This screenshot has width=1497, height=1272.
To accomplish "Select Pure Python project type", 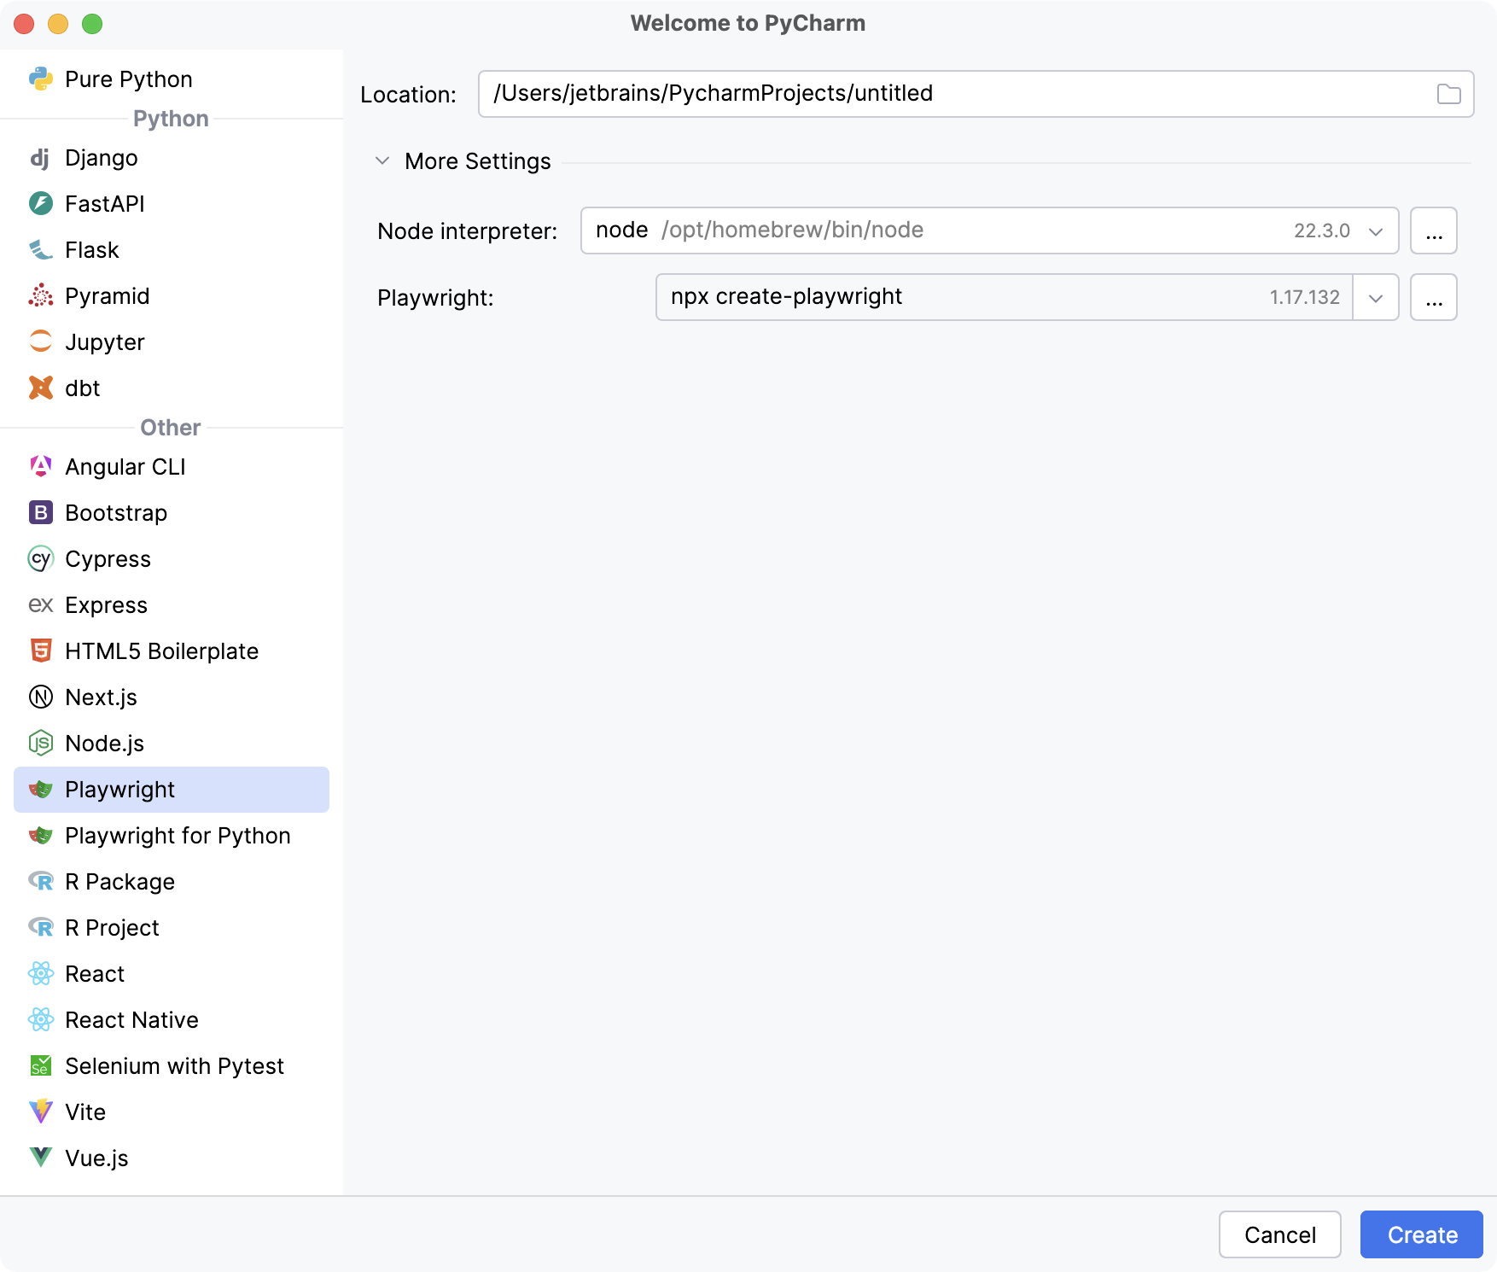I will click(128, 79).
